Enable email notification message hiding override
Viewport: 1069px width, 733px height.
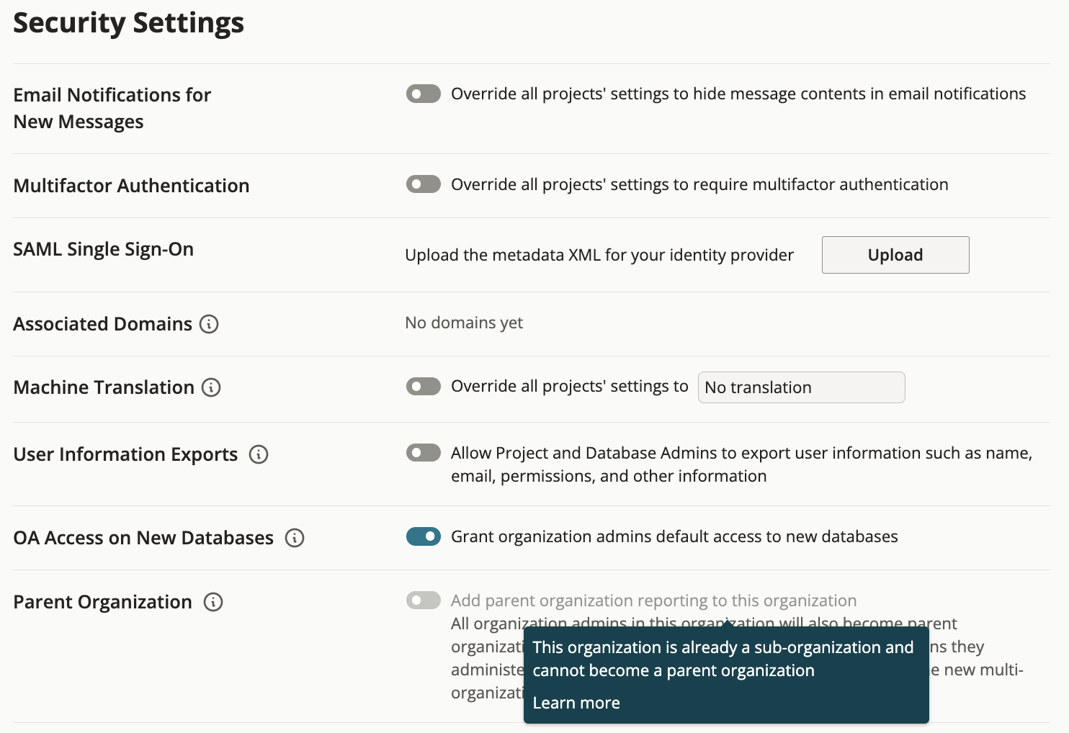(423, 94)
